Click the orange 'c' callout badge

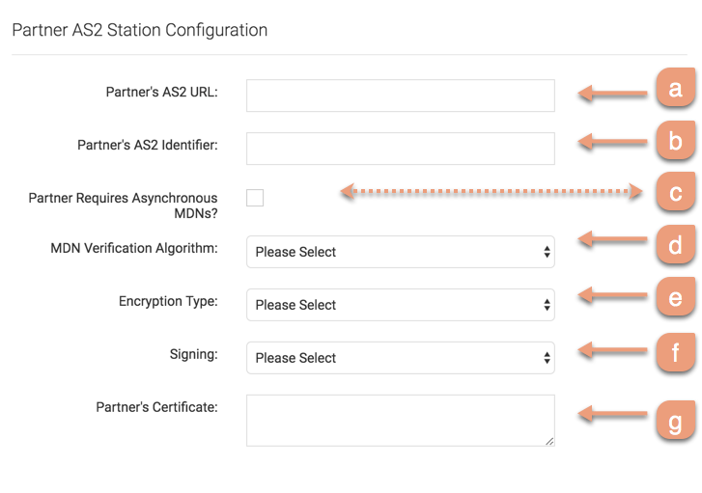pyautogui.click(x=675, y=194)
